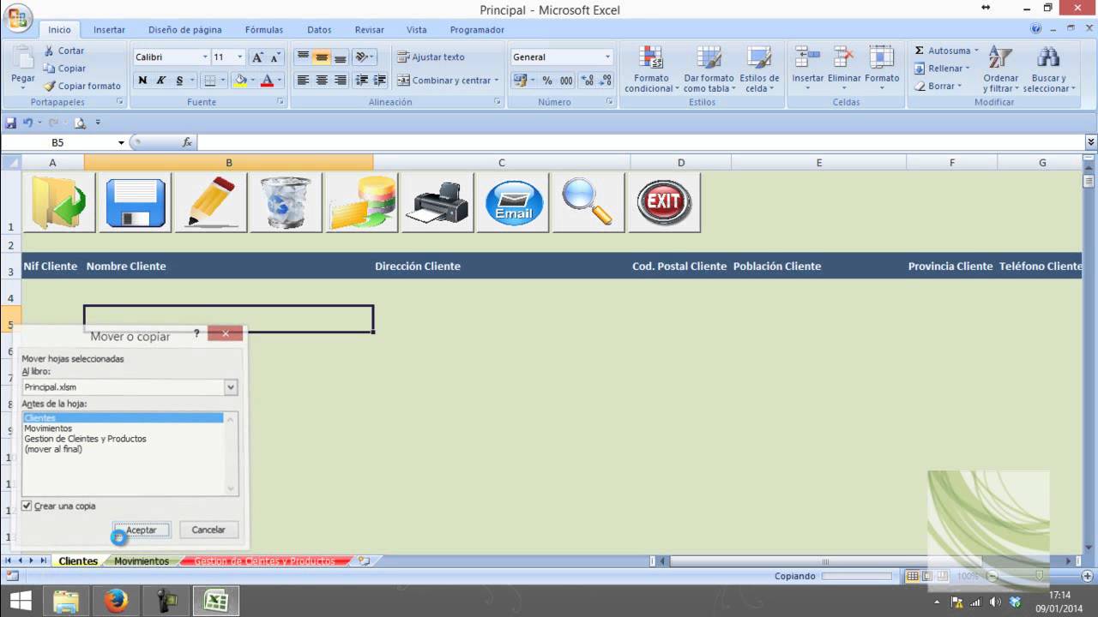The image size is (1098, 617).
Task: Expand the Combinar y centrar dropdown
Action: click(496, 81)
